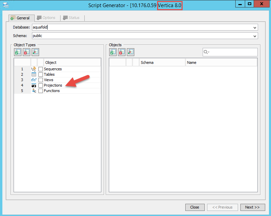Select the Tables row label
The height and width of the screenshot is (216, 271).
tap(49, 74)
